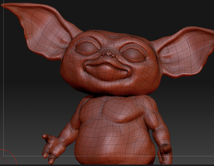
Task: Click the creature model's nose
Action: (x=108, y=54)
